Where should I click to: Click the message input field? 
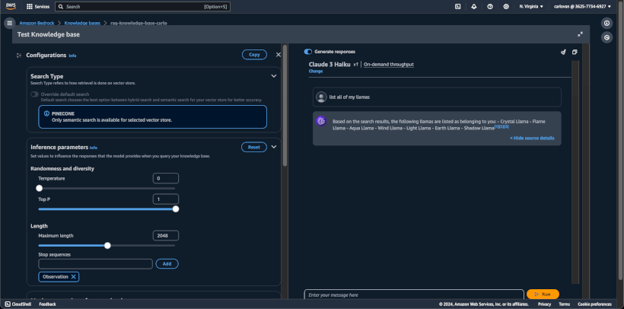(414, 295)
